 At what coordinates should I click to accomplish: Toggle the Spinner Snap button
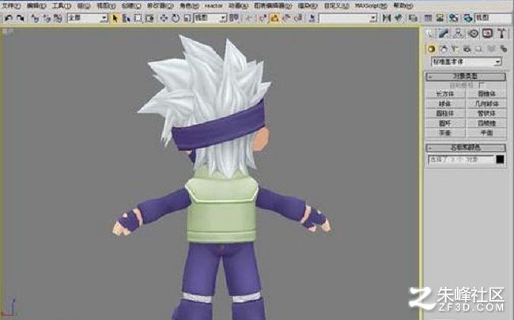[298, 18]
